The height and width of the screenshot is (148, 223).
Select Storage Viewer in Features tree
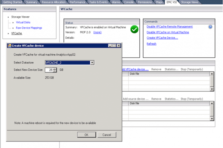click(x=20, y=17)
